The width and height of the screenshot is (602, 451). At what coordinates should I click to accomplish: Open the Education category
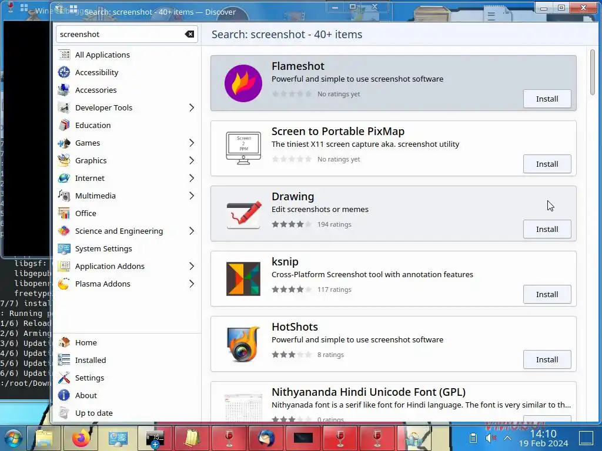127,126
